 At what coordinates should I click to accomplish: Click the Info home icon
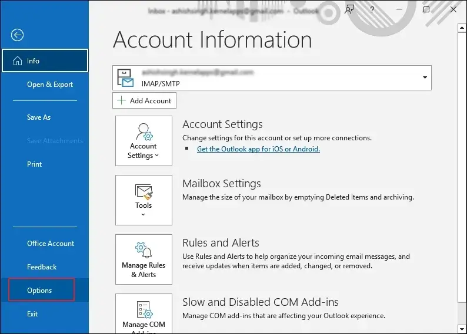click(18, 60)
